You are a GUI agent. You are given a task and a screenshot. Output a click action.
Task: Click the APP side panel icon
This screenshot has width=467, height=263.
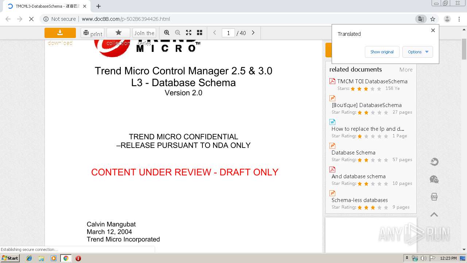(434, 197)
